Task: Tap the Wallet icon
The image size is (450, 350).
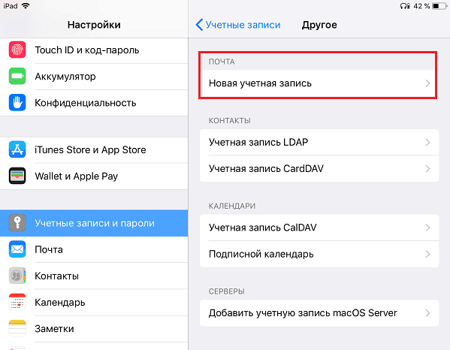Action: pos(17,176)
